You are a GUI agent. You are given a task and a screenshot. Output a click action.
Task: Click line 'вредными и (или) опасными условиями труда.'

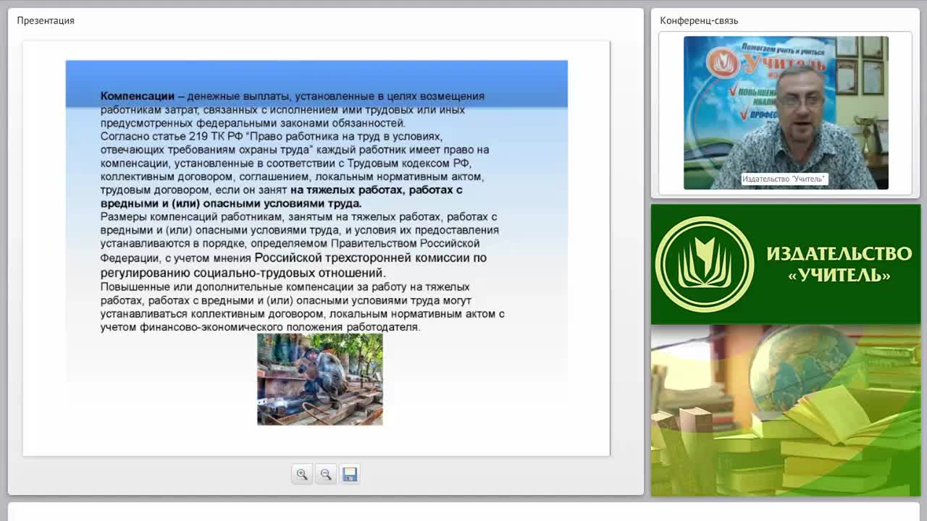[231, 203]
